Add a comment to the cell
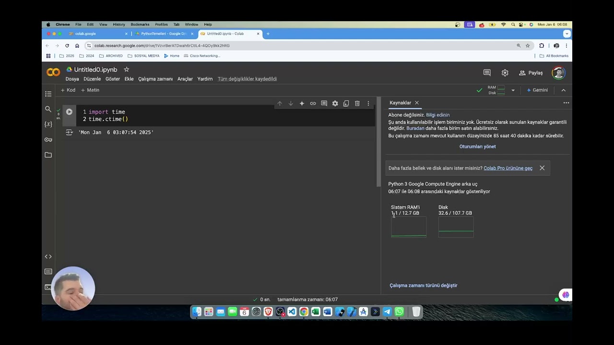The width and height of the screenshot is (614, 345). pos(324,103)
